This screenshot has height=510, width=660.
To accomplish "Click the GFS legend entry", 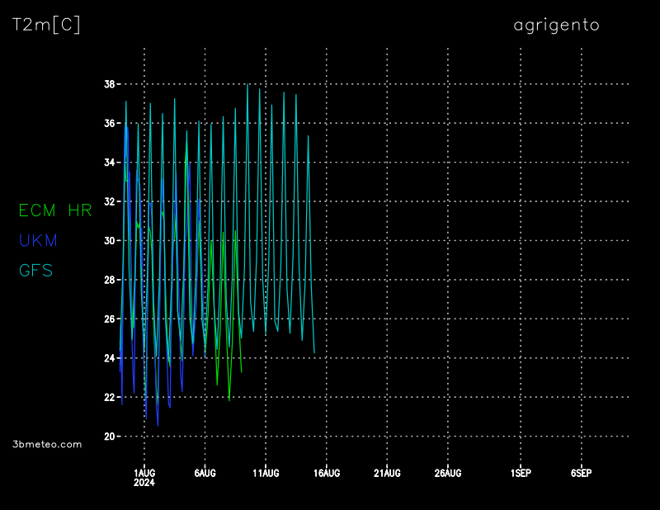I will (35, 271).
